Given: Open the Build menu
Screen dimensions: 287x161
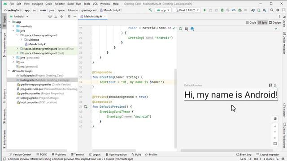Looking at the screenshot, I should point(70,4).
